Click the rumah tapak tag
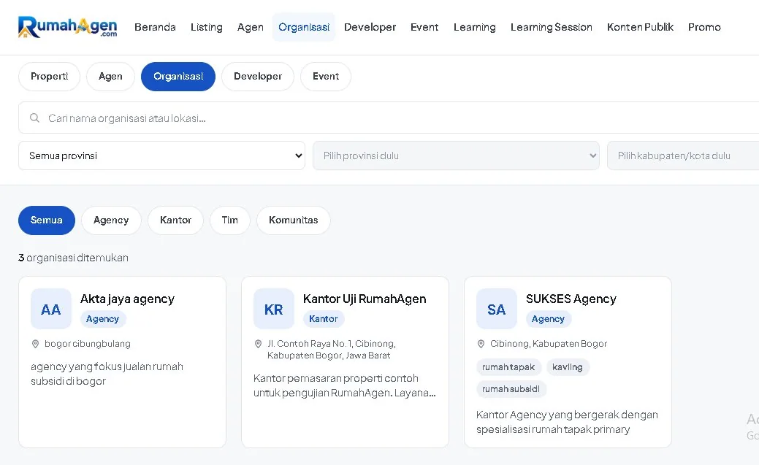Screen dimensions: 759x465 point(508,367)
